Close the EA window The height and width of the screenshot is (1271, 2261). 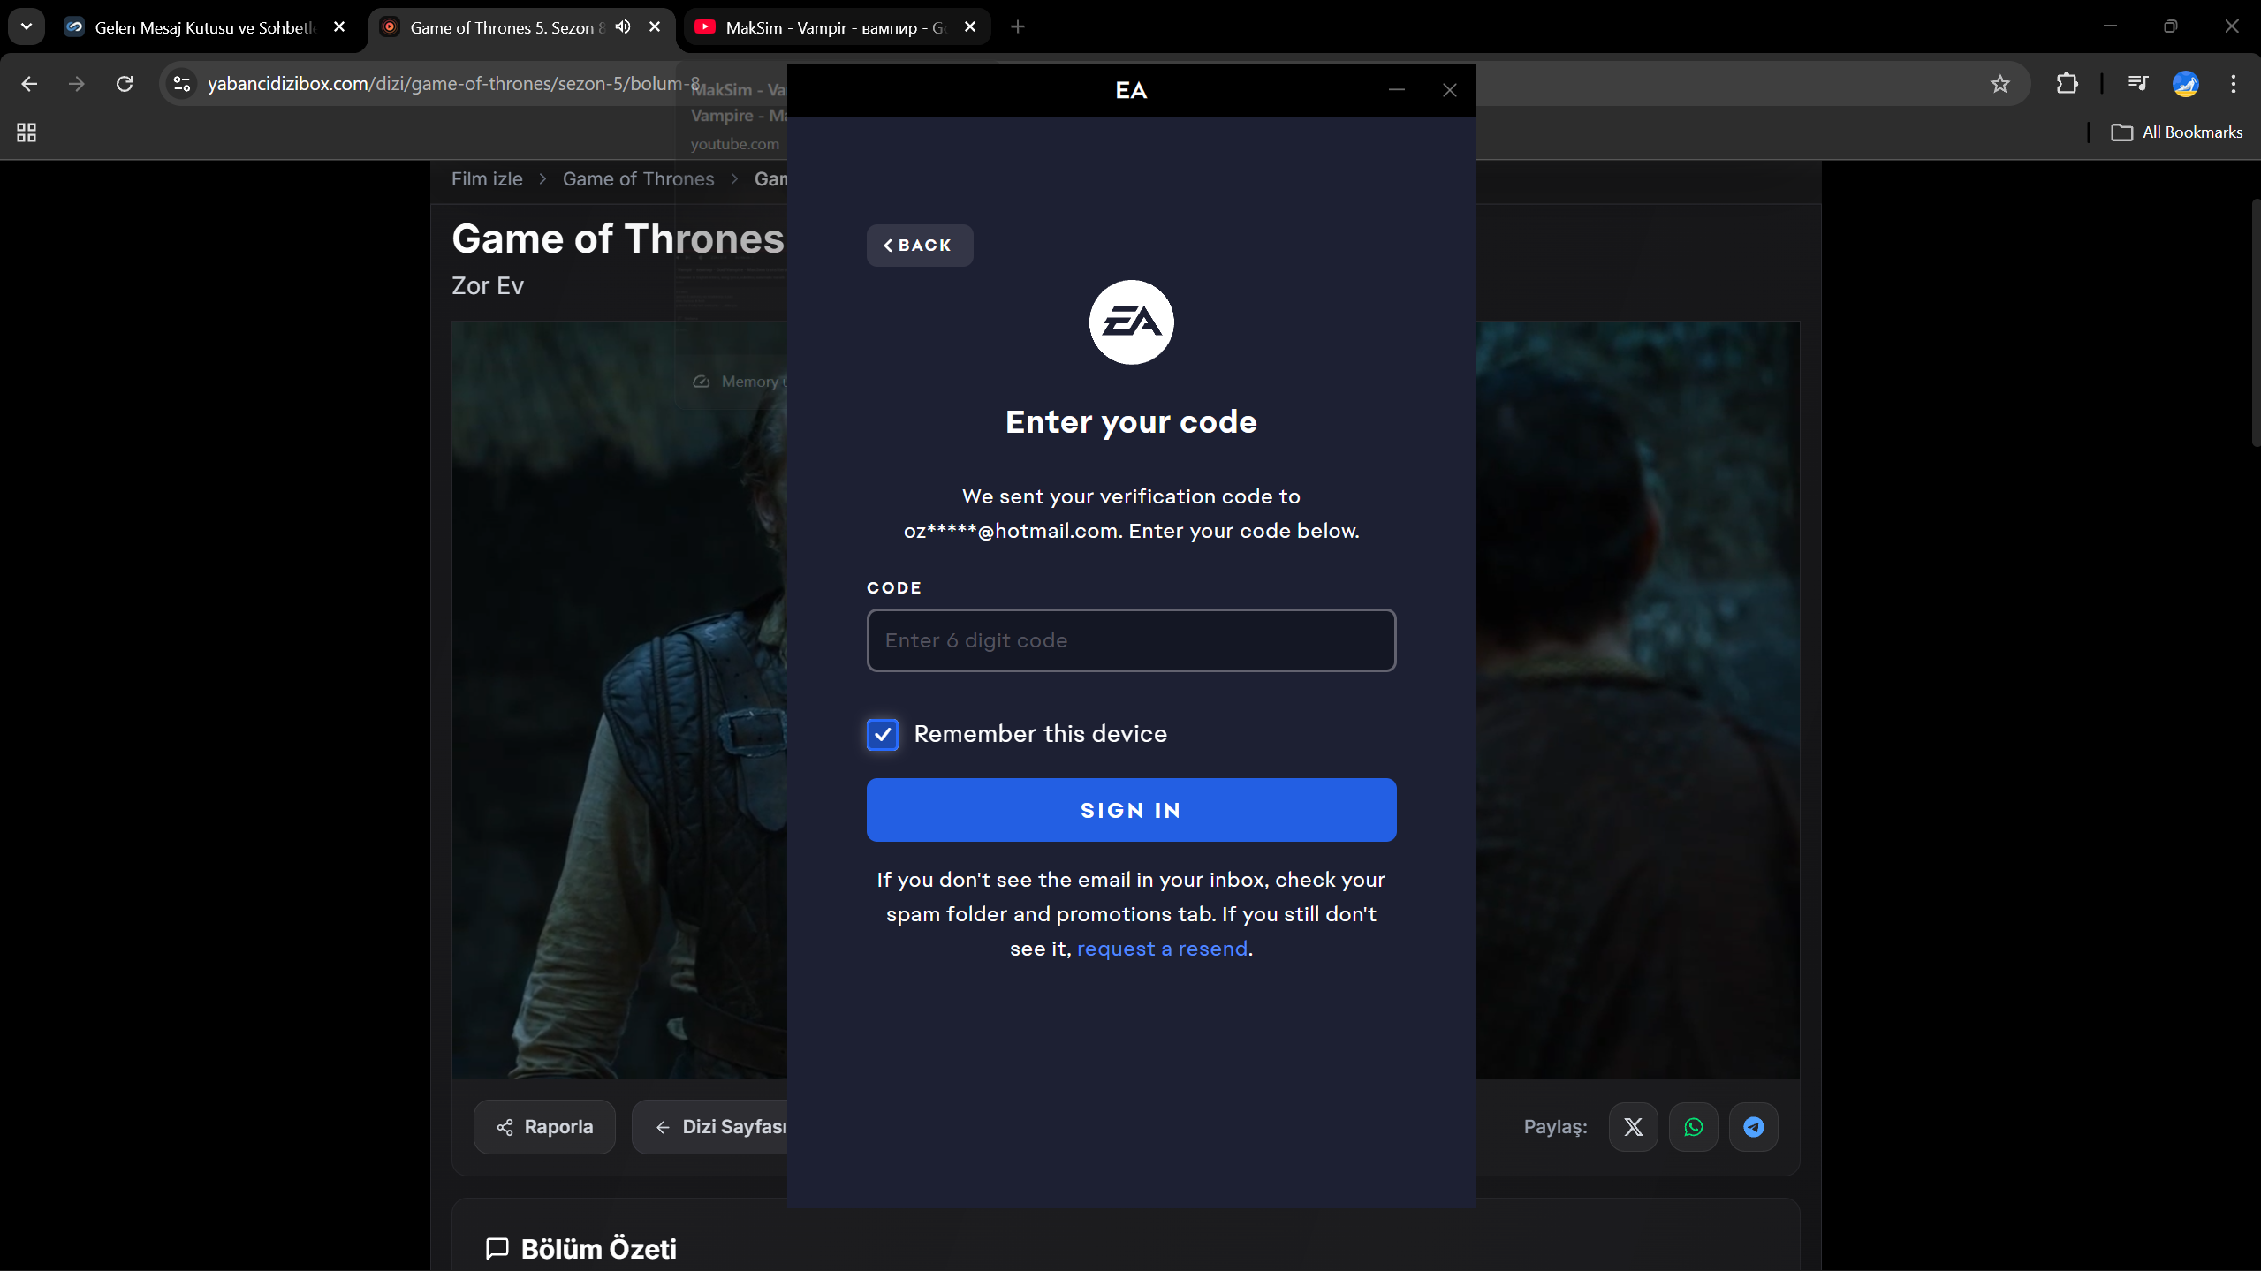[x=1449, y=90]
